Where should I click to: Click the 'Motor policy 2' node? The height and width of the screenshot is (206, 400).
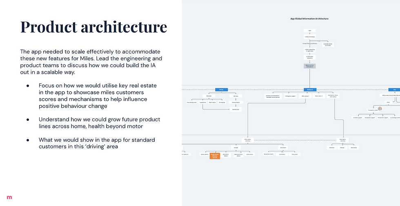[319, 96]
